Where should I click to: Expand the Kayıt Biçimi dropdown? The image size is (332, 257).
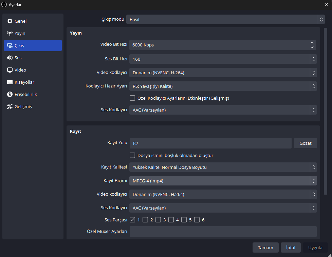(223, 181)
